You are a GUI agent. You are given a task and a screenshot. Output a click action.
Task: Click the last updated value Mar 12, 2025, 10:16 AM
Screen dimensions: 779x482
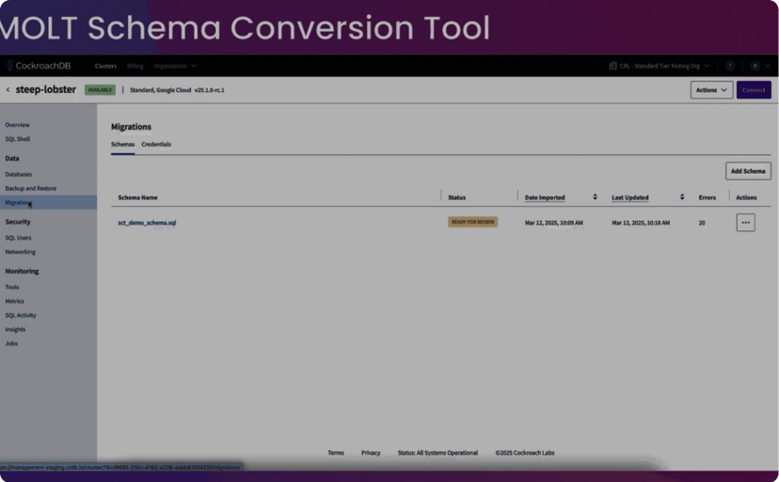(641, 223)
